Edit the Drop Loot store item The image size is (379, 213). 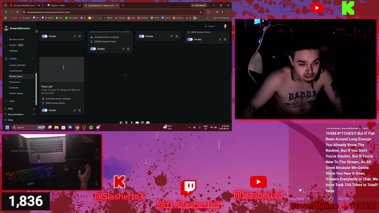click(x=75, y=110)
